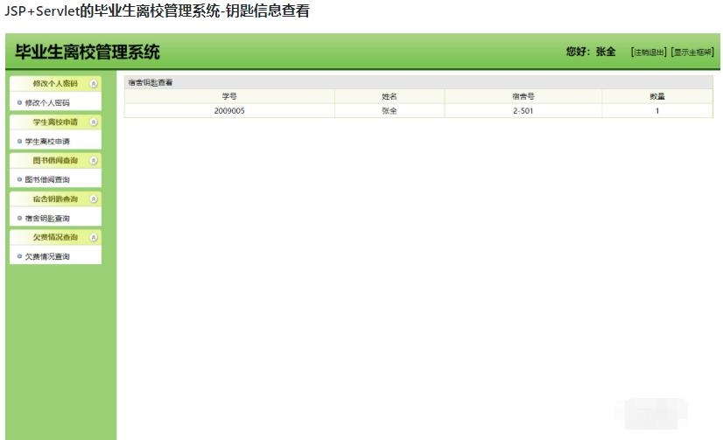Collapse the 宿舍钥匙查询 section arrow icon
Image resolution: width=723 pixels, height=440 pixels.
tap(94, 199)
